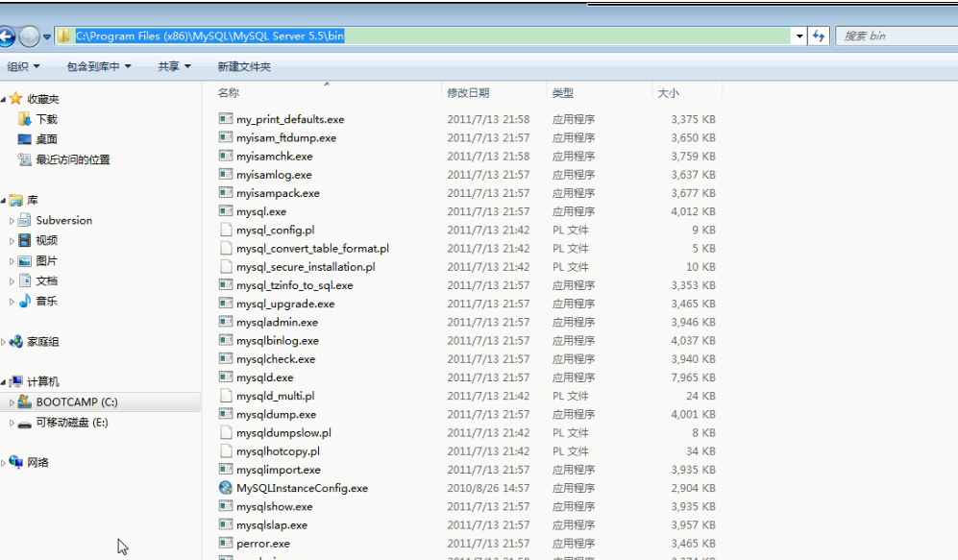Click into the search bin field

(897, 37)
